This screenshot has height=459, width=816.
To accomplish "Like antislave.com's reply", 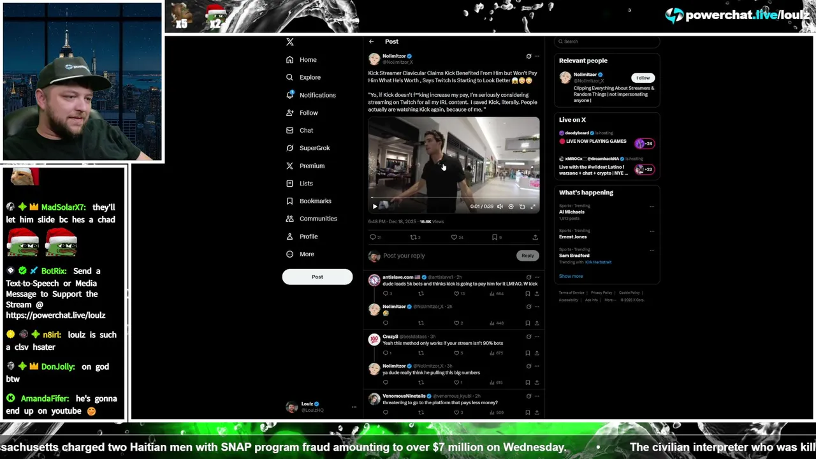I will click(459, 294).
